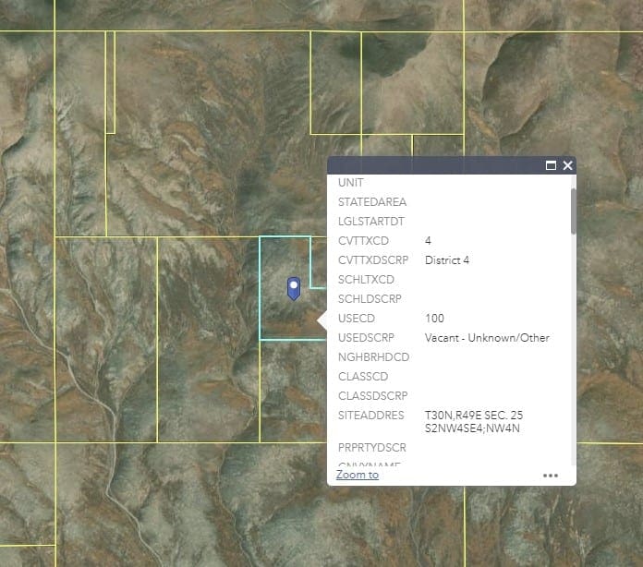Select the 'T30N,R49E SEC. 25' address value
The width and height of the screenshot is (643, 567).
tap(474, 416)
